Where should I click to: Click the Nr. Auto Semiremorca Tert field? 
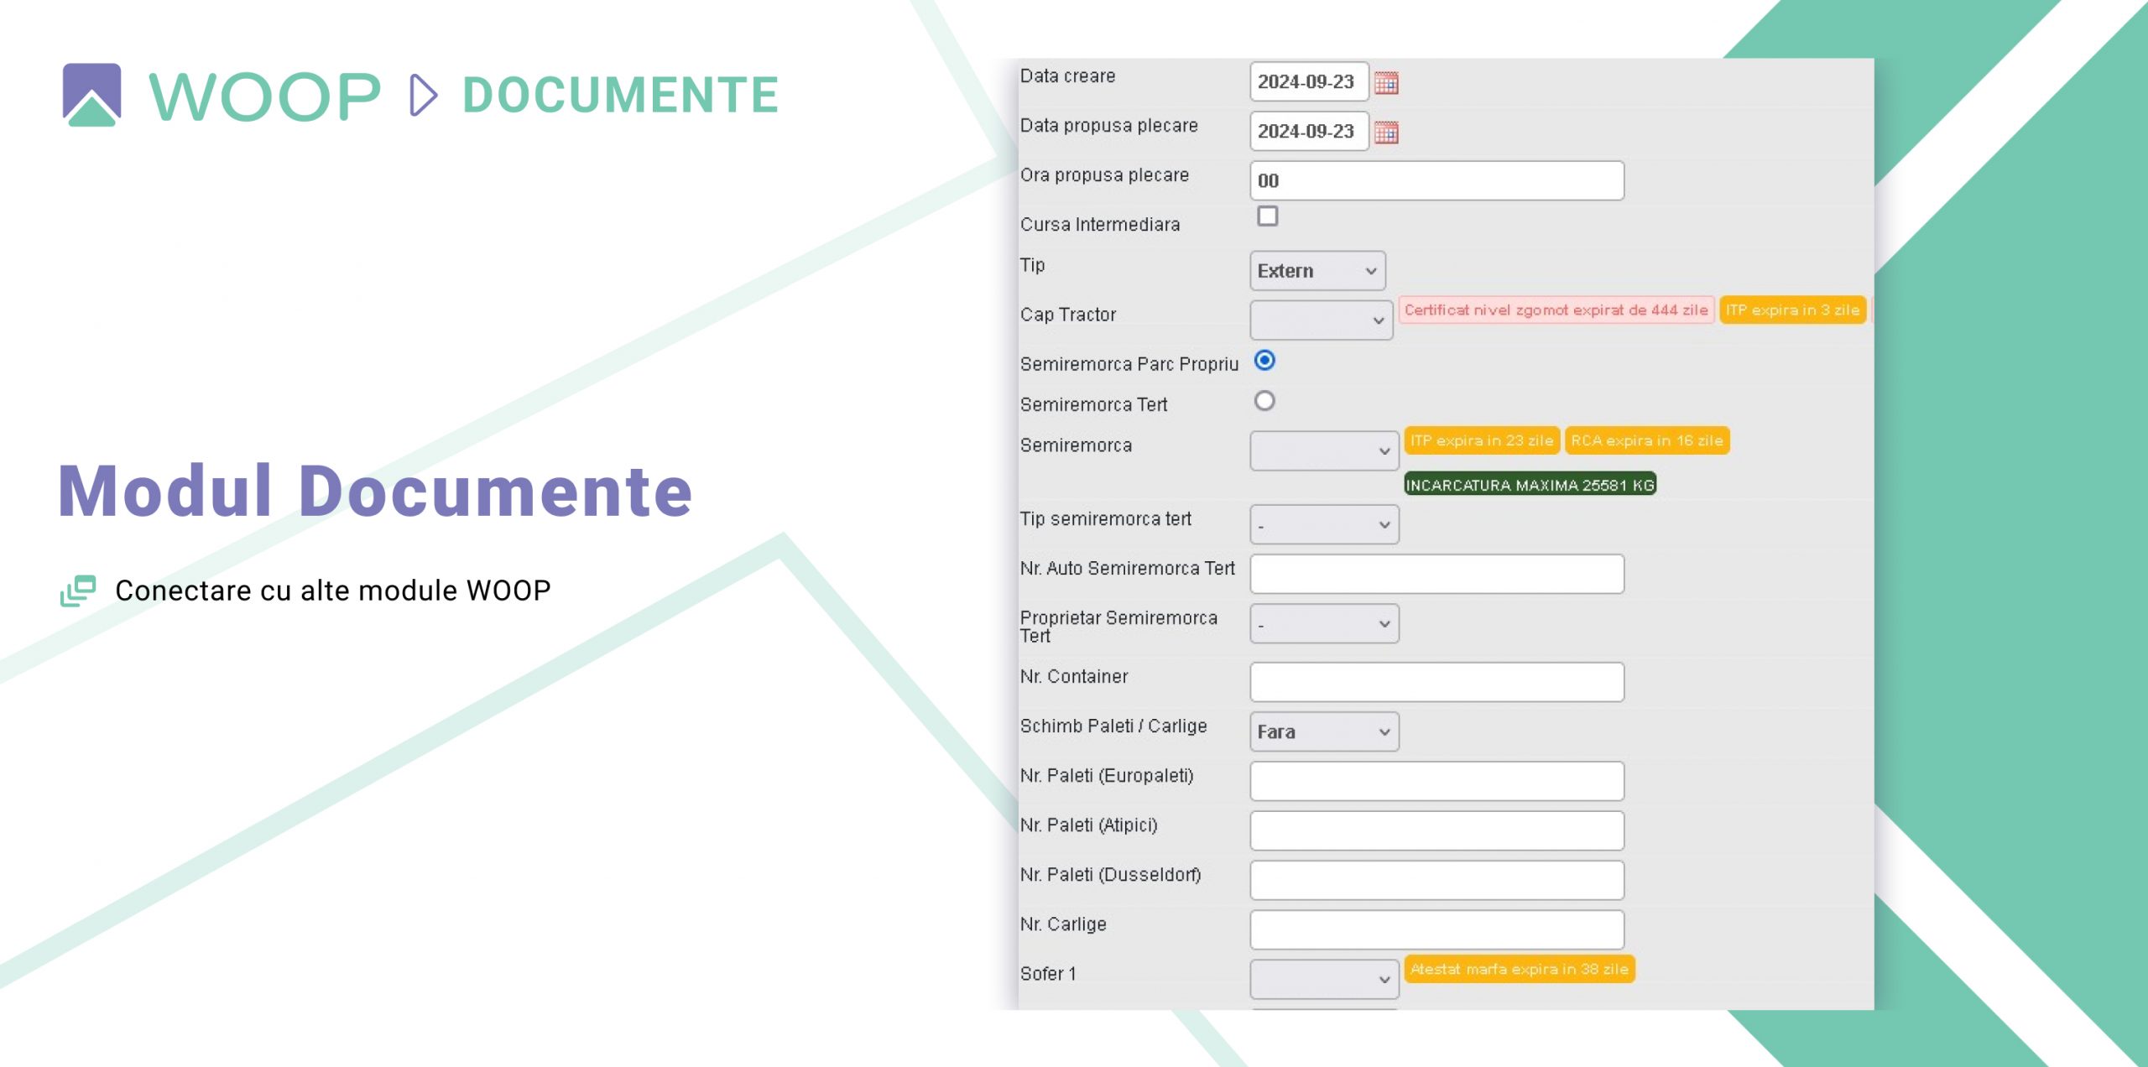pos(1436,574)
